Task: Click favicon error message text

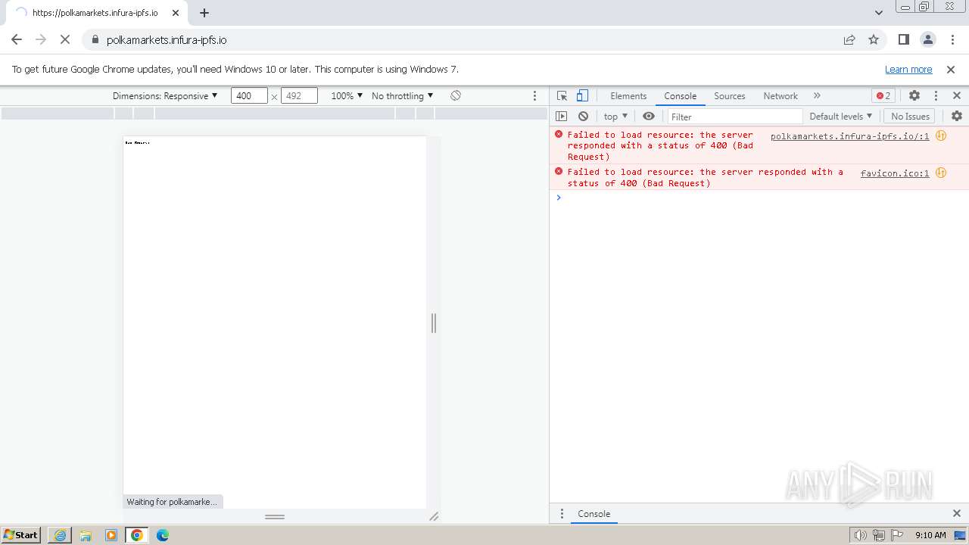Action: pyautogui.click(x=705, y=177)
